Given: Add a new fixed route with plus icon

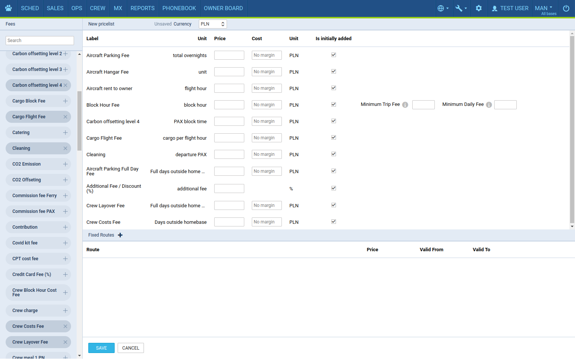Looking at the screenshot, I should pyautogui.click(x=120, y=235).
